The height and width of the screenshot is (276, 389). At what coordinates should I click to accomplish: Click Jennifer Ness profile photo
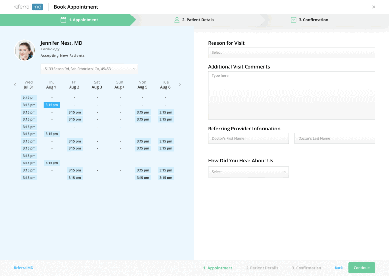[x=24, y=50]
